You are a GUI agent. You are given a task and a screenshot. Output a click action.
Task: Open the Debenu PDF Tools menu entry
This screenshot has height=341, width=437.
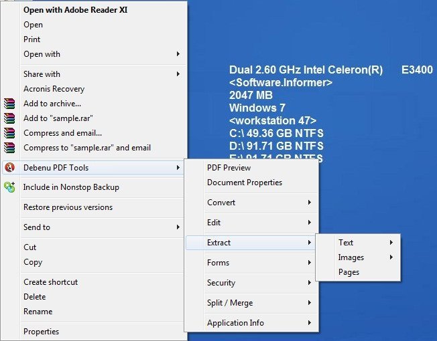(94, 168)
